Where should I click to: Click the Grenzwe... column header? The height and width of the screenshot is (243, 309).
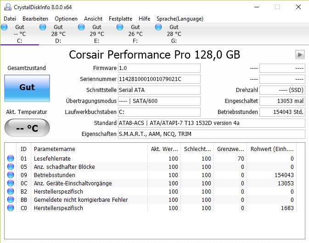(230, 149)
